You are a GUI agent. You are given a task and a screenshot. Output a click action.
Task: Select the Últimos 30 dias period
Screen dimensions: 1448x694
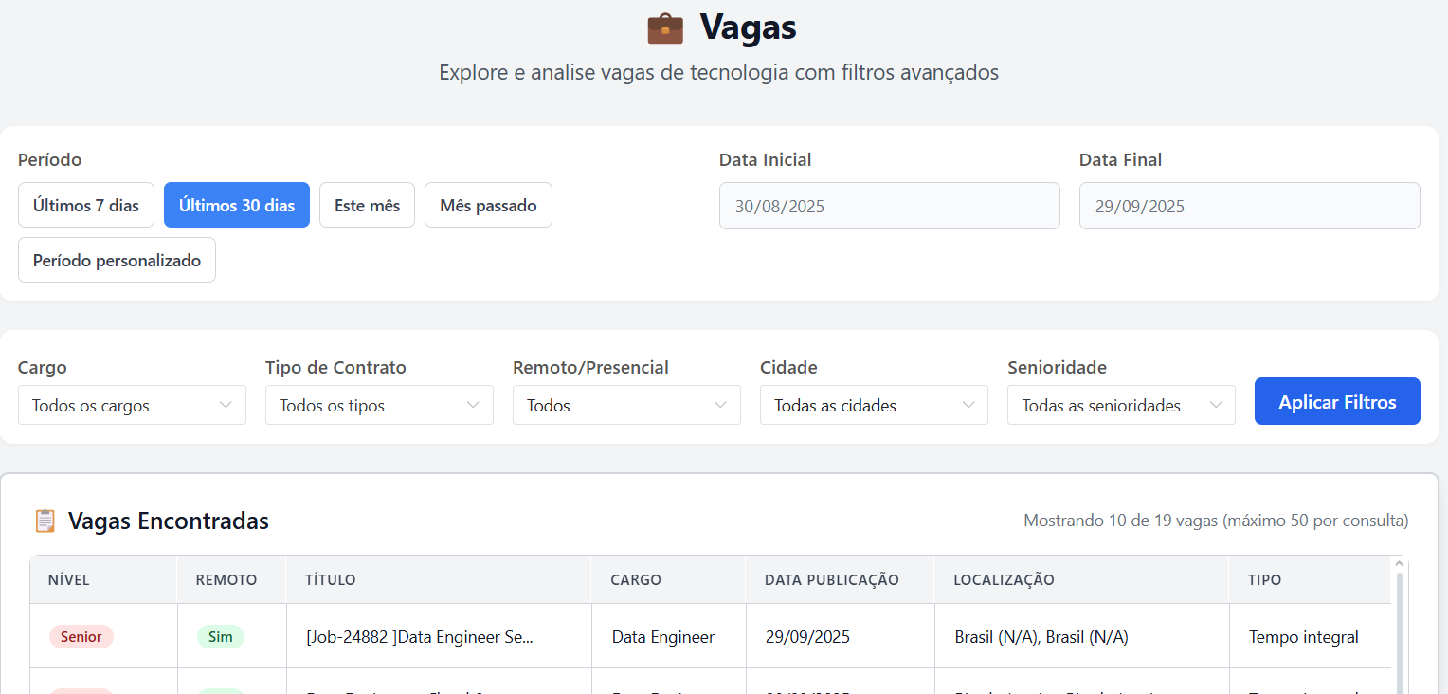point(237,205)
